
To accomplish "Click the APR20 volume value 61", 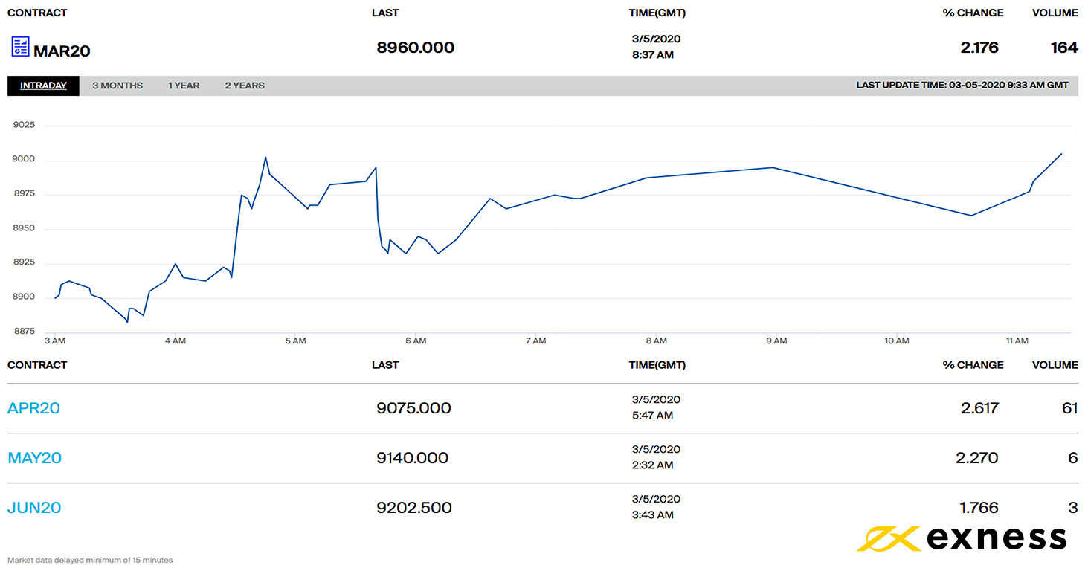I will coord(1069,408).
